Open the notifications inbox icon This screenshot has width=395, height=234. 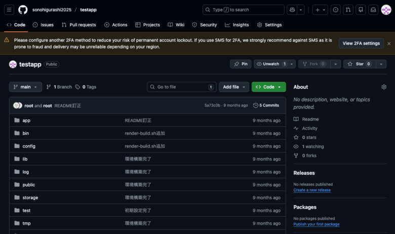pos(373,10)
